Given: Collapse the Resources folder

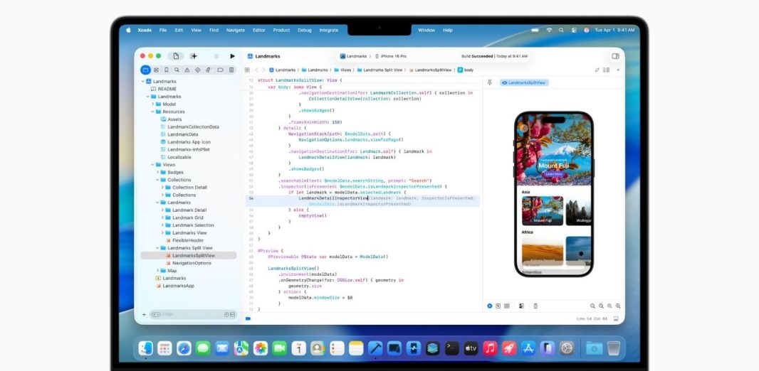Looking at the screenshot, I should point(153,112).
